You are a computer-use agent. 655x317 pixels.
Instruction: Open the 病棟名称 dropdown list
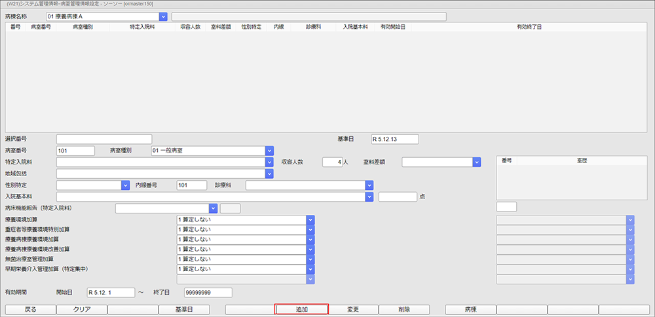click(x=163, y=16)
